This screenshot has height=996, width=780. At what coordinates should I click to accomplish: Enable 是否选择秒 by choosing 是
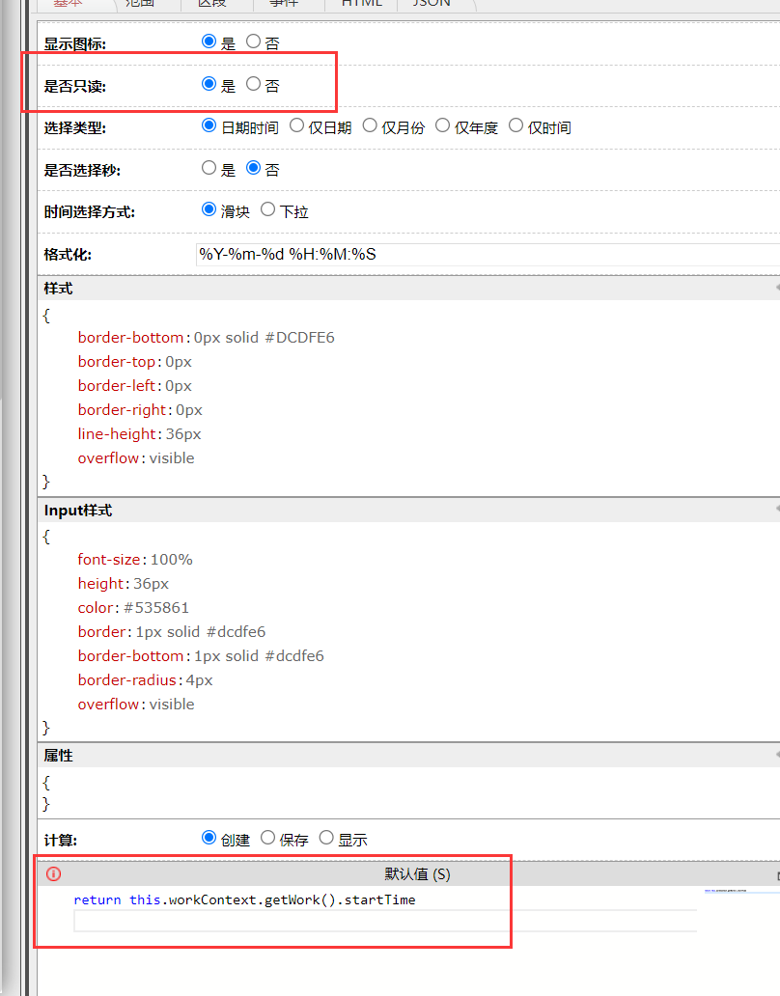(x=209, y=168)
